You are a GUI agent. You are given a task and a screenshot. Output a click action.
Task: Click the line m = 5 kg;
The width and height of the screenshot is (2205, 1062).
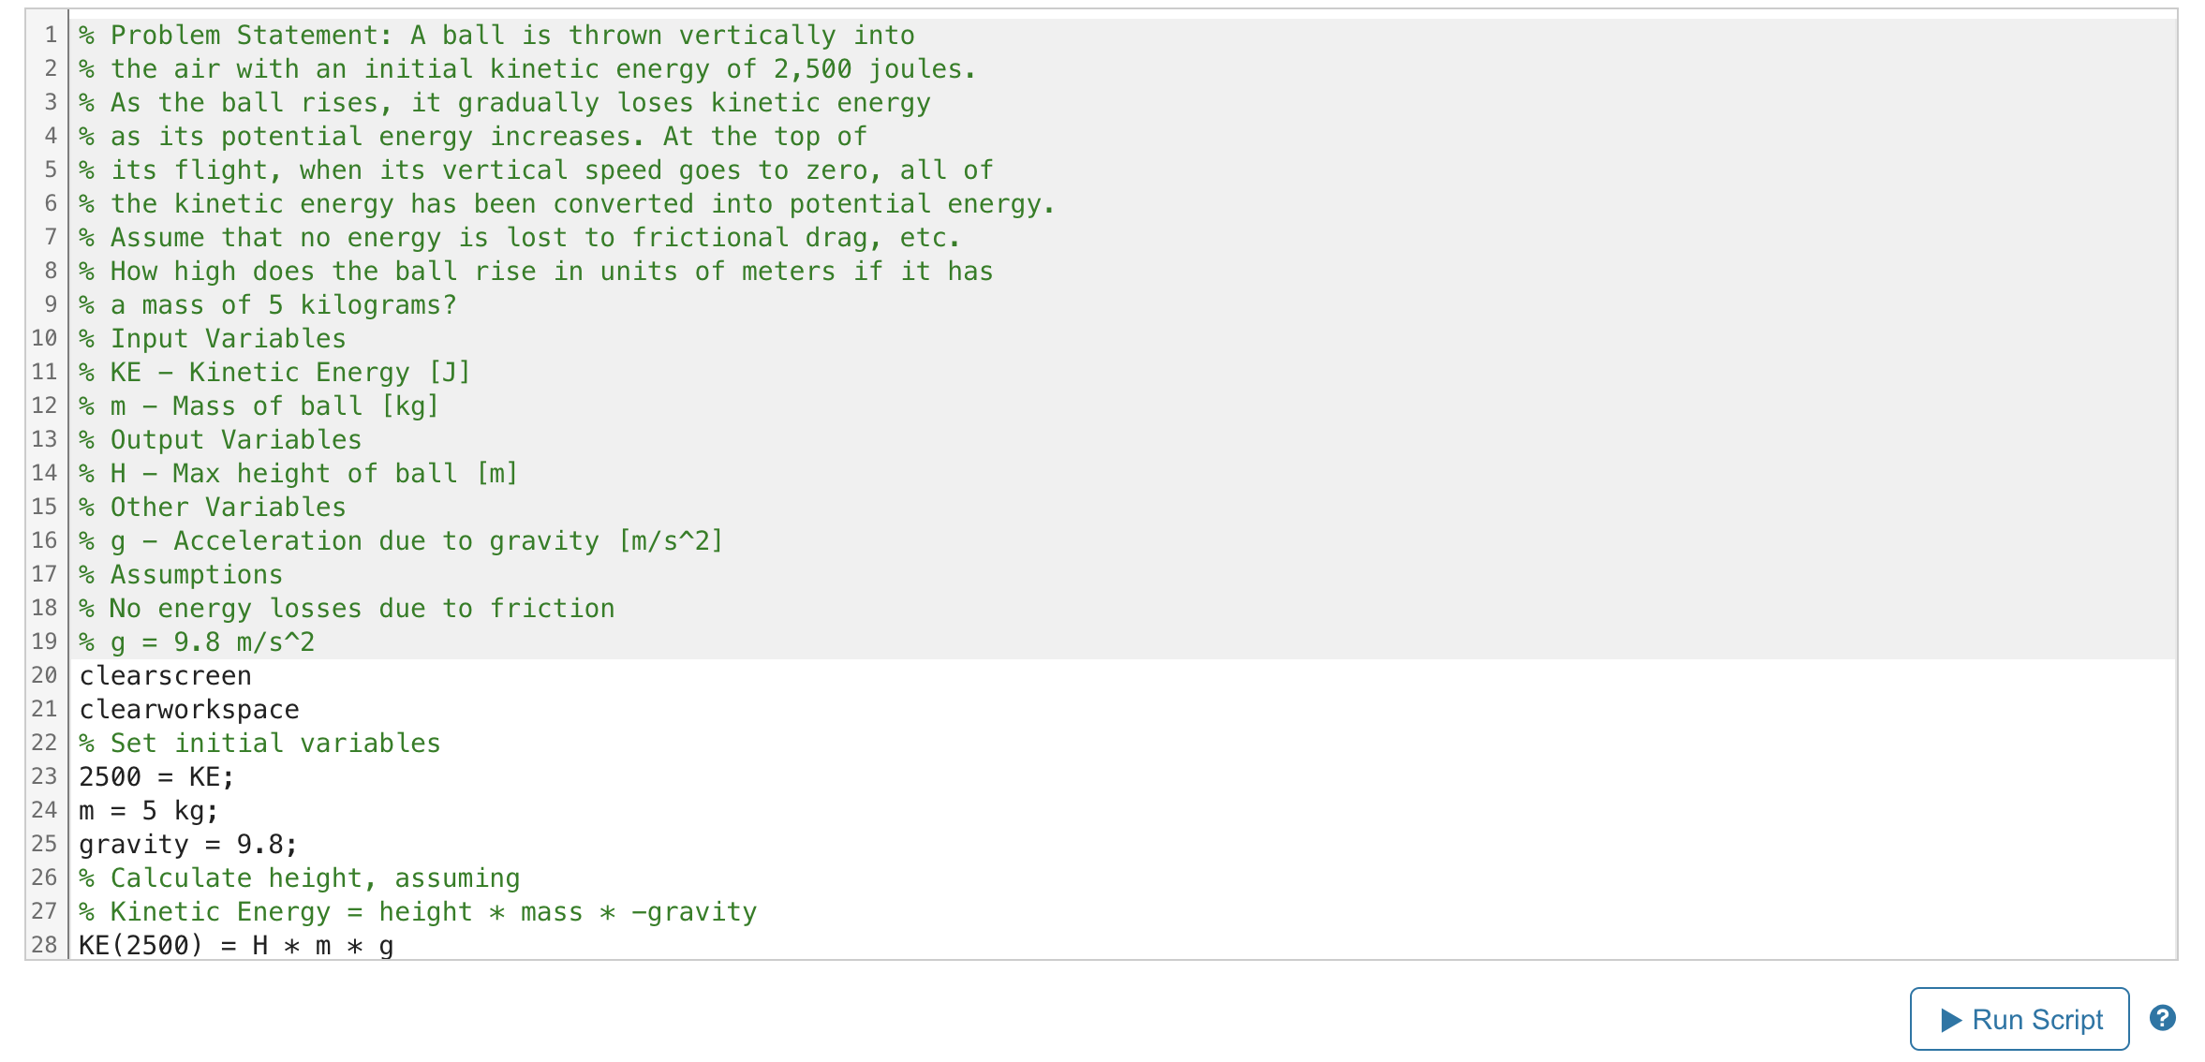[145, 810]
